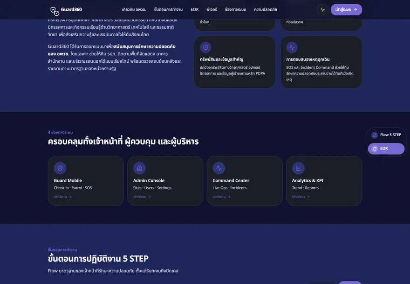Select the Flow 5 STEP floating shortcut
Image resolution: width=410 pixels, height=284 pixels.
(x=386, y=135)
